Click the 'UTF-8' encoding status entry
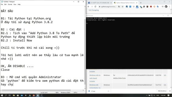Screen dimensions: 172x97 [76, 93]
